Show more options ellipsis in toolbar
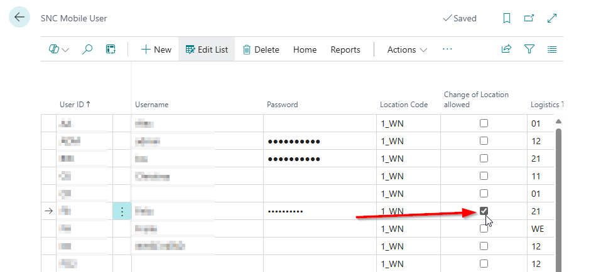The width and height of the screenshot is (596, 272). [447, 50]
